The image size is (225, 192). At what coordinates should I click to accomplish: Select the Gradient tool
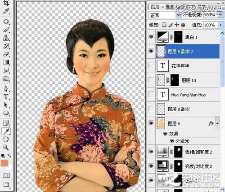point(6,62)
